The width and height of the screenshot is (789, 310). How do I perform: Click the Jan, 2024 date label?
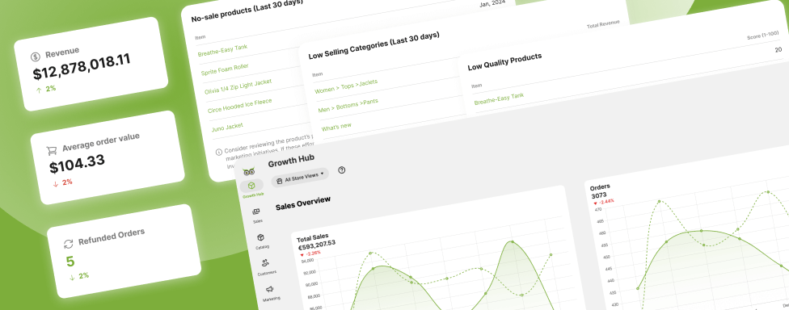pos(492,2)
